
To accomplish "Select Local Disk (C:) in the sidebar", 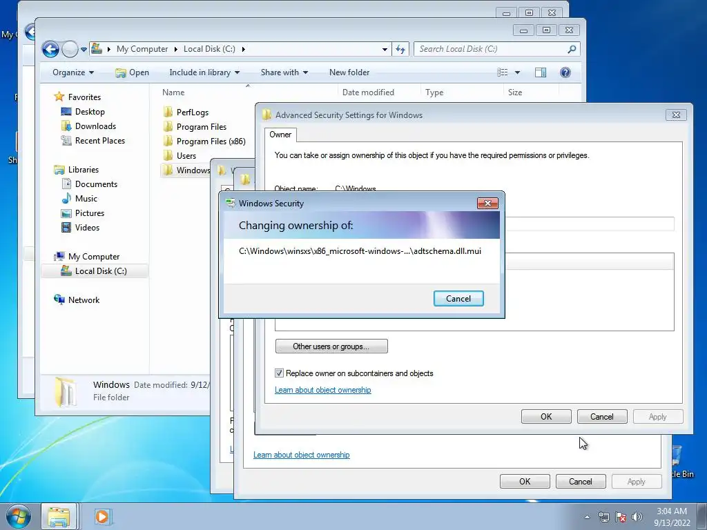I will [x=95, y=271].
